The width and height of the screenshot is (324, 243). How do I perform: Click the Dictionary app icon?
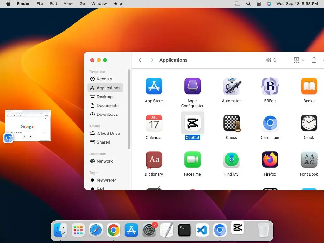(x=154, y=160)
